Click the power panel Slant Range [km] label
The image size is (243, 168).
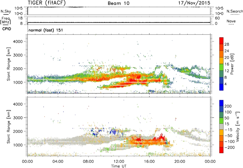point(9,64)
